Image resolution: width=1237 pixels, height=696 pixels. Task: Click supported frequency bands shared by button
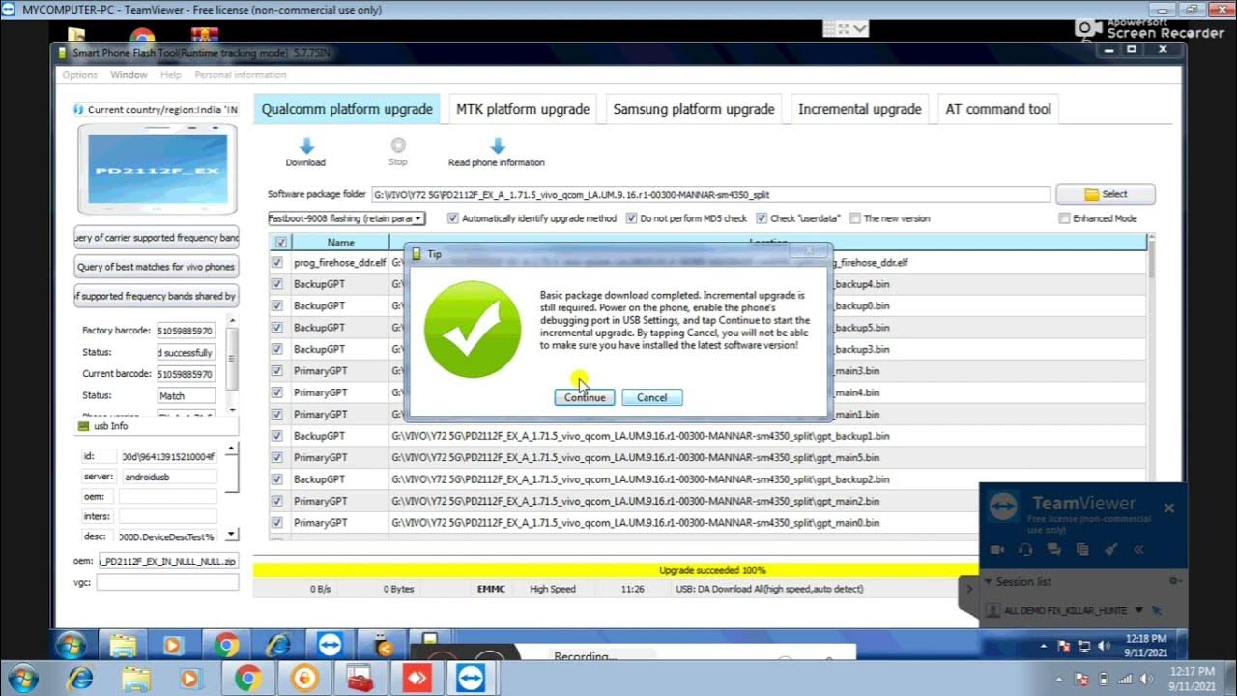click(x=157, y=296)
